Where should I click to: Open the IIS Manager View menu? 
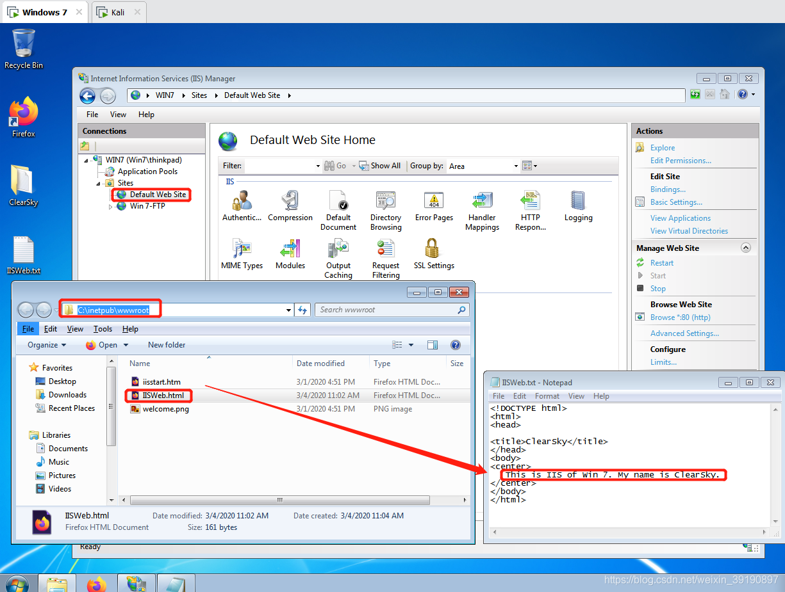click(118, 115)
